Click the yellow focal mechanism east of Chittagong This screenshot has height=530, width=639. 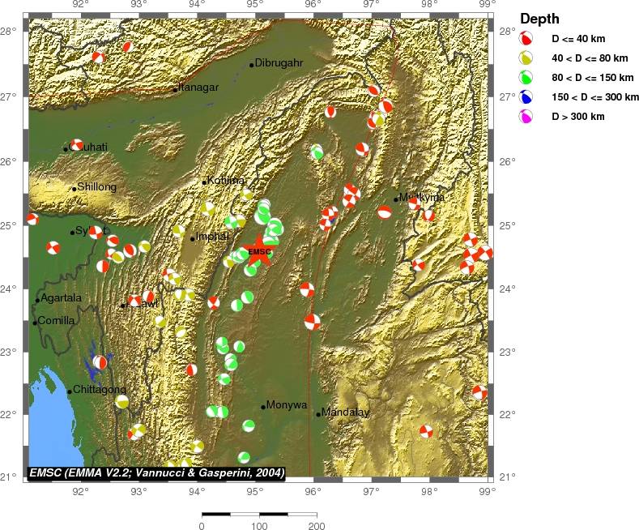click(x=121, y=401)
